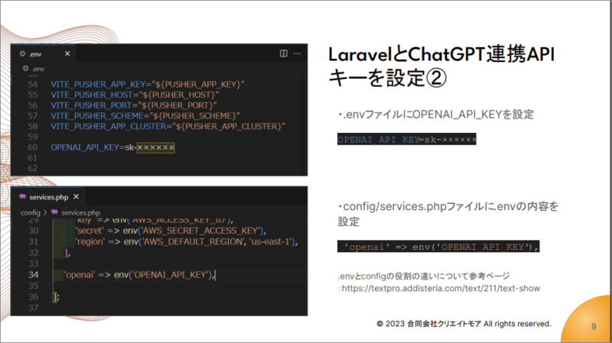Click the split editor icon
This screenshot has width=612, height=343.
click(x=284, y=53)
